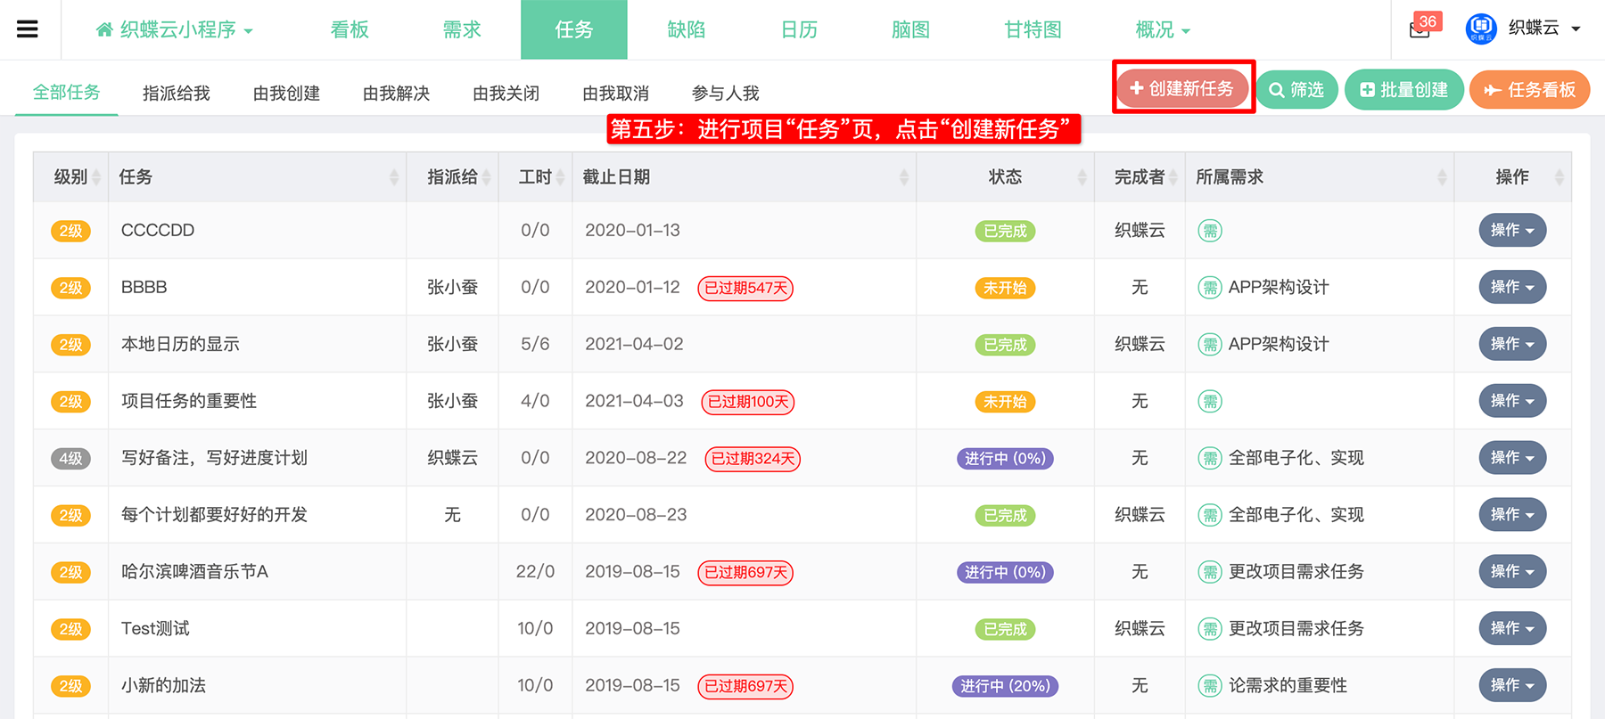Switch to 指派给我 tab

click(x=177, y=94)
